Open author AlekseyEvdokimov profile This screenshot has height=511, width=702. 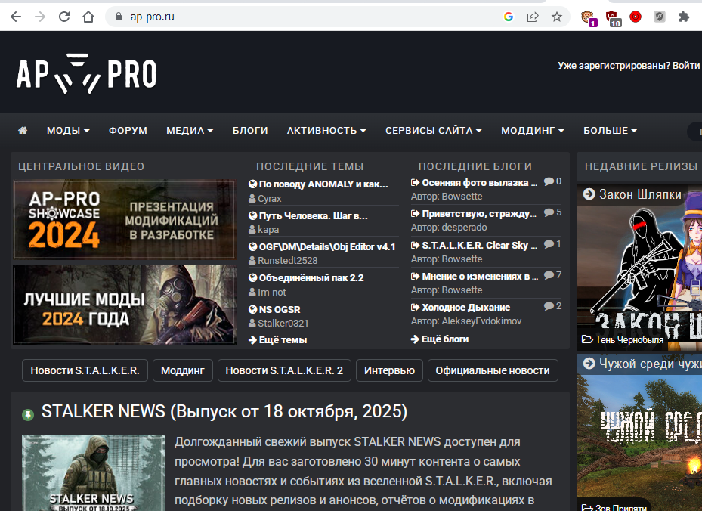click(x=481, y=321)
